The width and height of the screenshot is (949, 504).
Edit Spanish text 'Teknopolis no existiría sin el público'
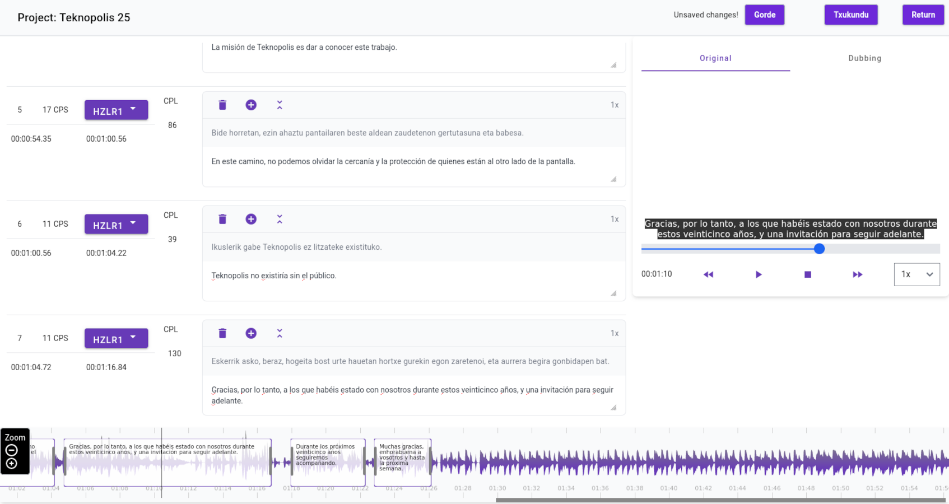click(x=413, y=281)
